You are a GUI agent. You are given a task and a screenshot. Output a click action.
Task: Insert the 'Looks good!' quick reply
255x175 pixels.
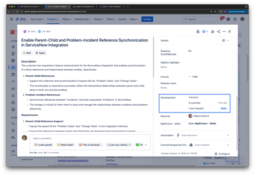(x=44, y=145)
